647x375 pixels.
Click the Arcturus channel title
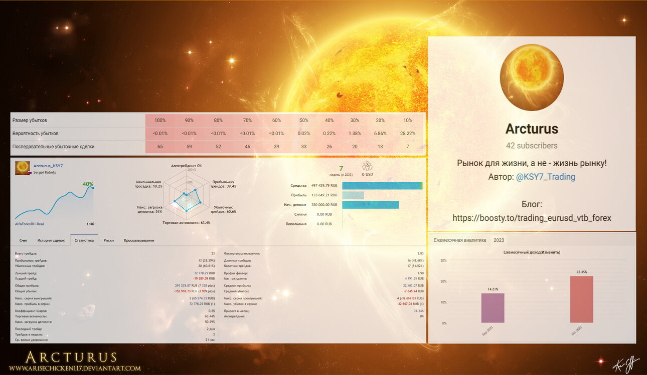tap(532, 129)
